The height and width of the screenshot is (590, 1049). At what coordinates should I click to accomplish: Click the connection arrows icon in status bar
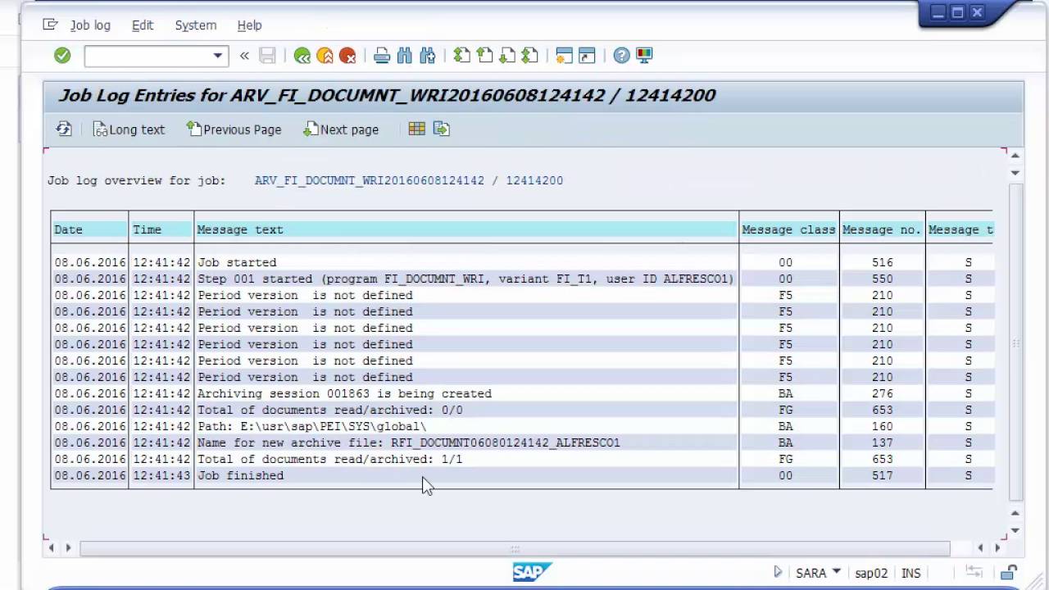tap(974, 573)
